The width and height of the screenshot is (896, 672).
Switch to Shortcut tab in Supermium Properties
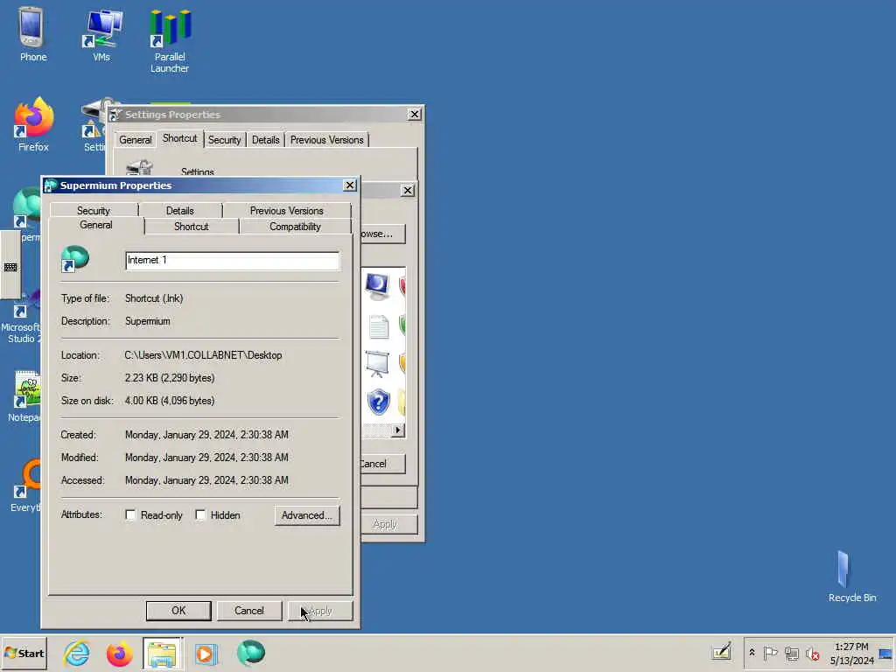point(192,227)
